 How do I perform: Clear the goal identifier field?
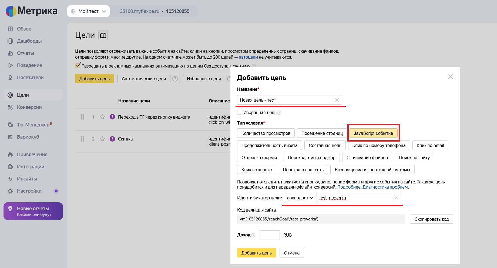(396, 198)
